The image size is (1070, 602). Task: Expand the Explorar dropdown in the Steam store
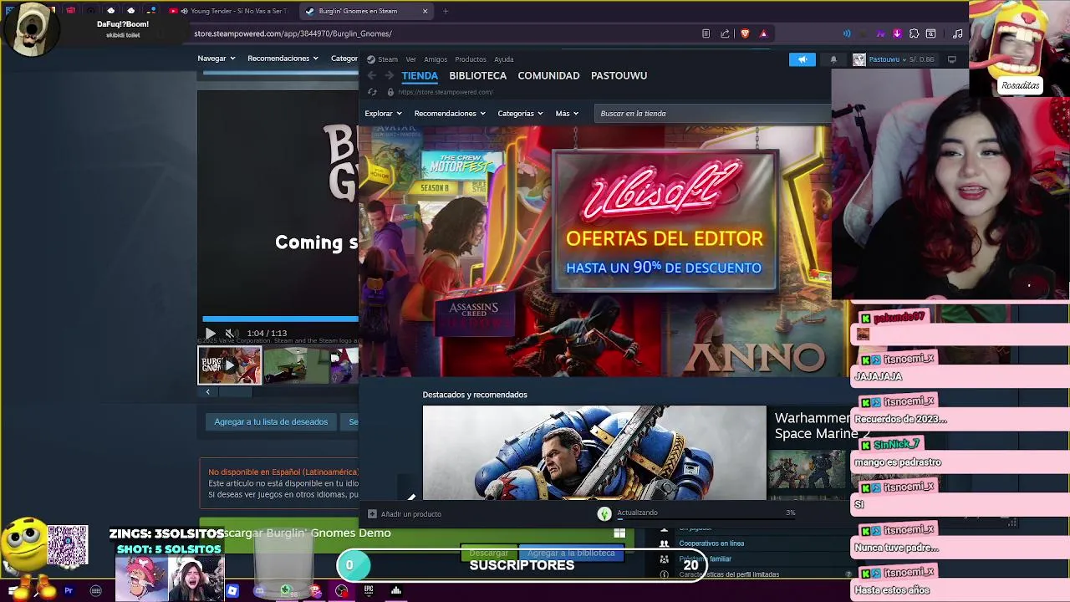[x=383, y=113]
